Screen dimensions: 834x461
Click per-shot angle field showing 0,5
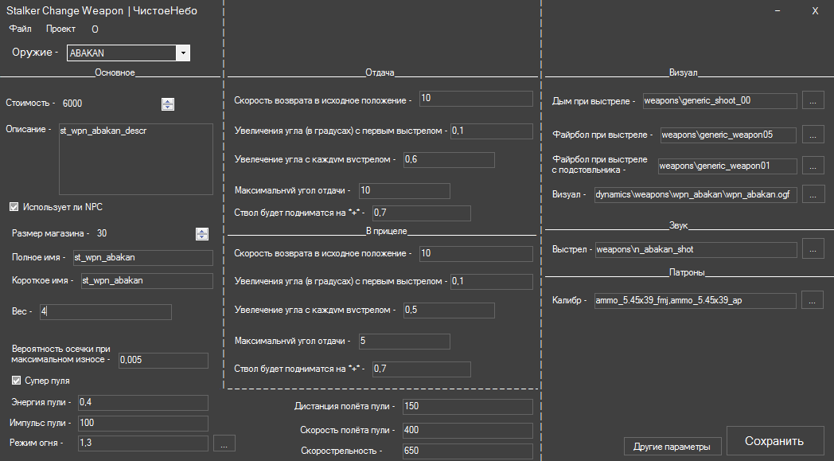(449, 311)
